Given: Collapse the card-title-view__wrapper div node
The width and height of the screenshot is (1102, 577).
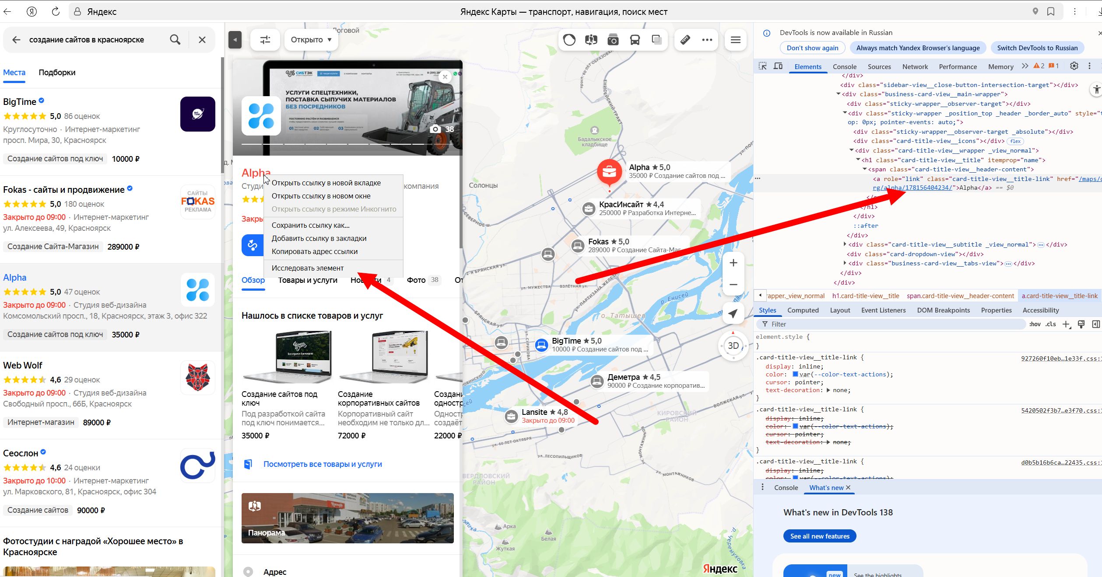Looking at the screenshot, I should coord(851,150).
